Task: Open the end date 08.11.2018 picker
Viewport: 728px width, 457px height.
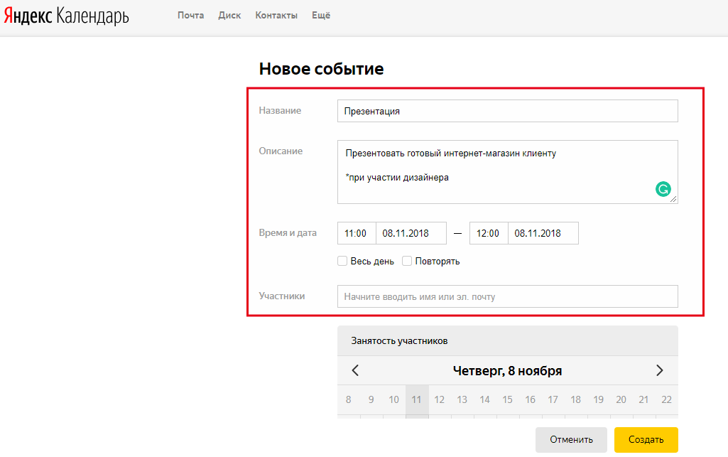Action: click(x=543, y=233)
